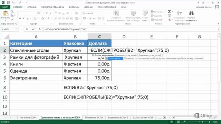
Task: Click the Ribbon Display Options icon
Action: pos(203,2)
